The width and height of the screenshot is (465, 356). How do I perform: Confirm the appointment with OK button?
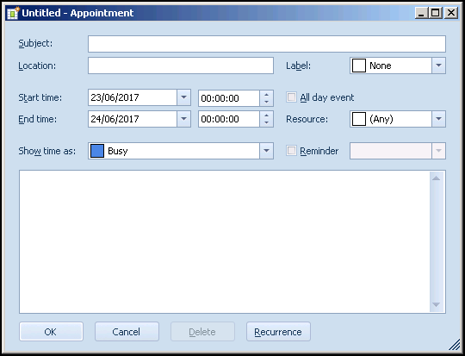click(x=51, y=331)
